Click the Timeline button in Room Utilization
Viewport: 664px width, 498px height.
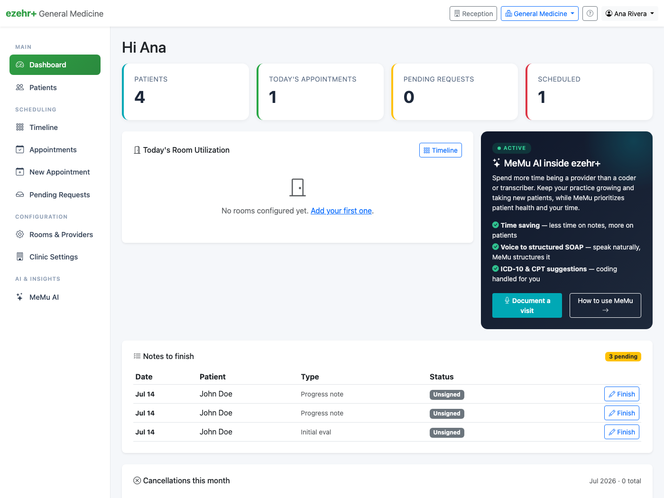[441, 150]
